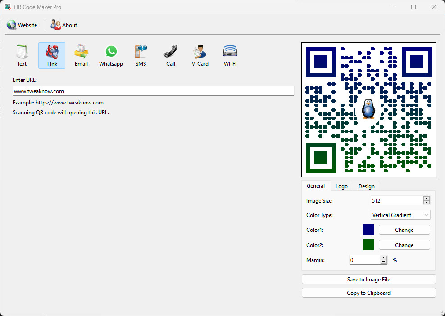The image size is (445, 316).
Task: Click the dark green Color2 swatch
Action: 368,245
